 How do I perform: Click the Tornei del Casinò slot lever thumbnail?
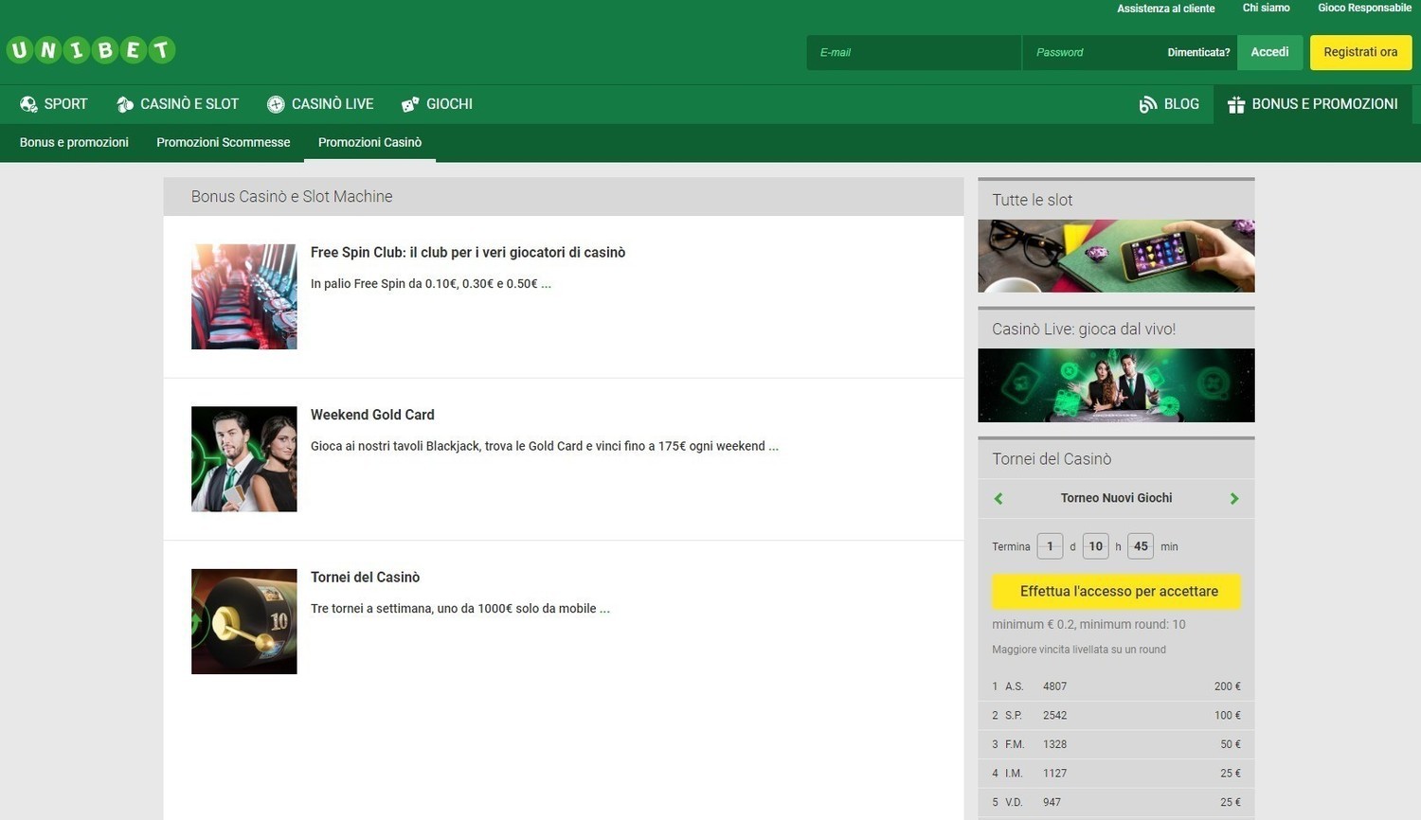[244, 621]
